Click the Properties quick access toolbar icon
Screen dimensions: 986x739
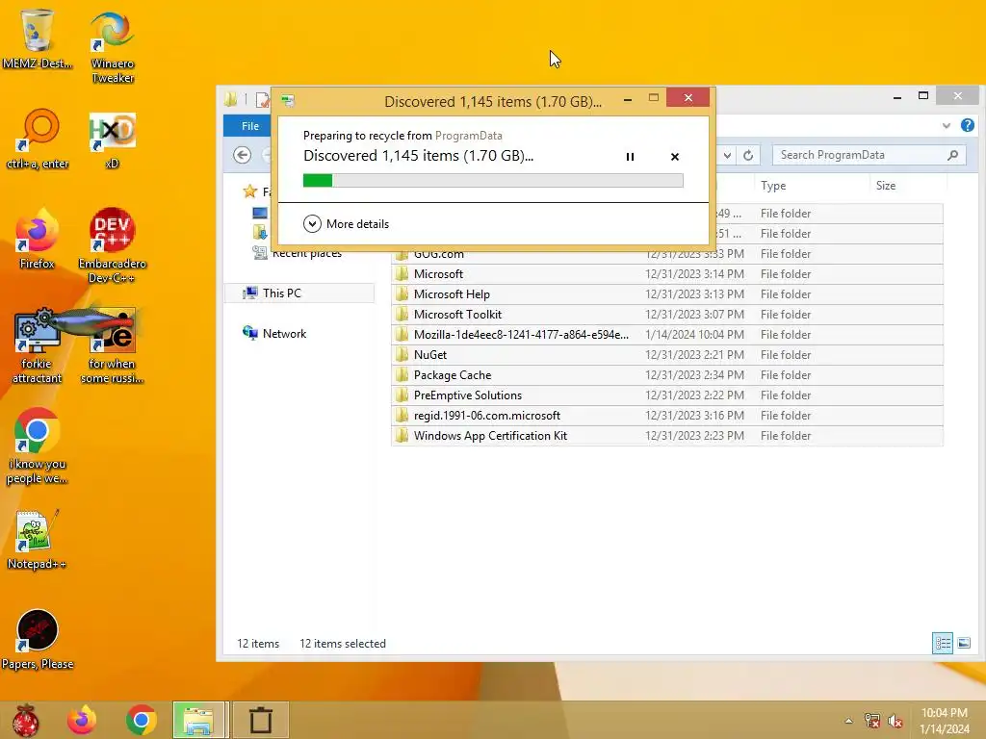point(262,100)
